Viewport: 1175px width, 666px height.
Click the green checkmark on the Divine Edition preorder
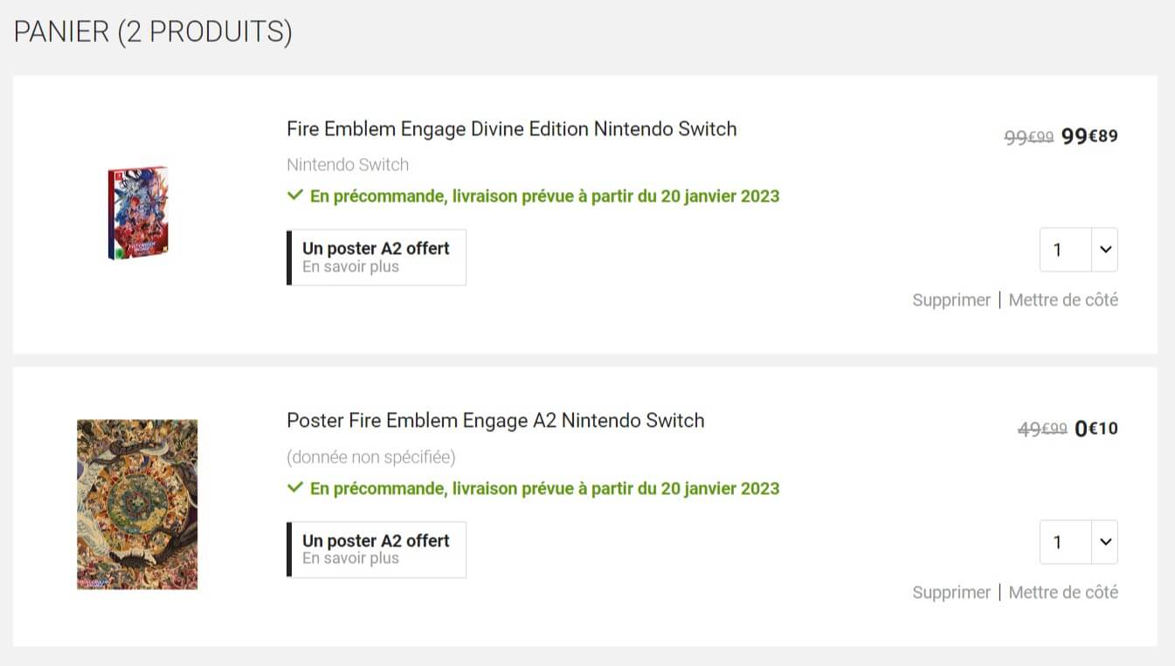pos(295,196)
